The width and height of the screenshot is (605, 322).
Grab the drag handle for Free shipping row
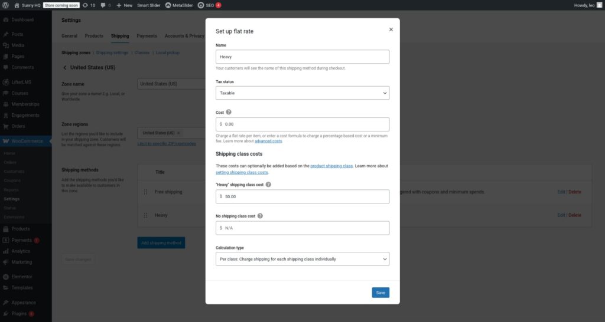point(145,192)
